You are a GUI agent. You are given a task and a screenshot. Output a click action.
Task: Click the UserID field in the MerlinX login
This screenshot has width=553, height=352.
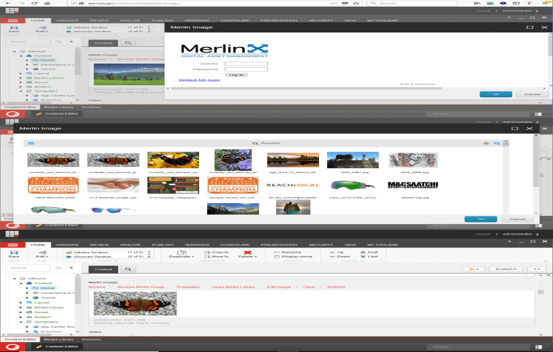(246, 64)
